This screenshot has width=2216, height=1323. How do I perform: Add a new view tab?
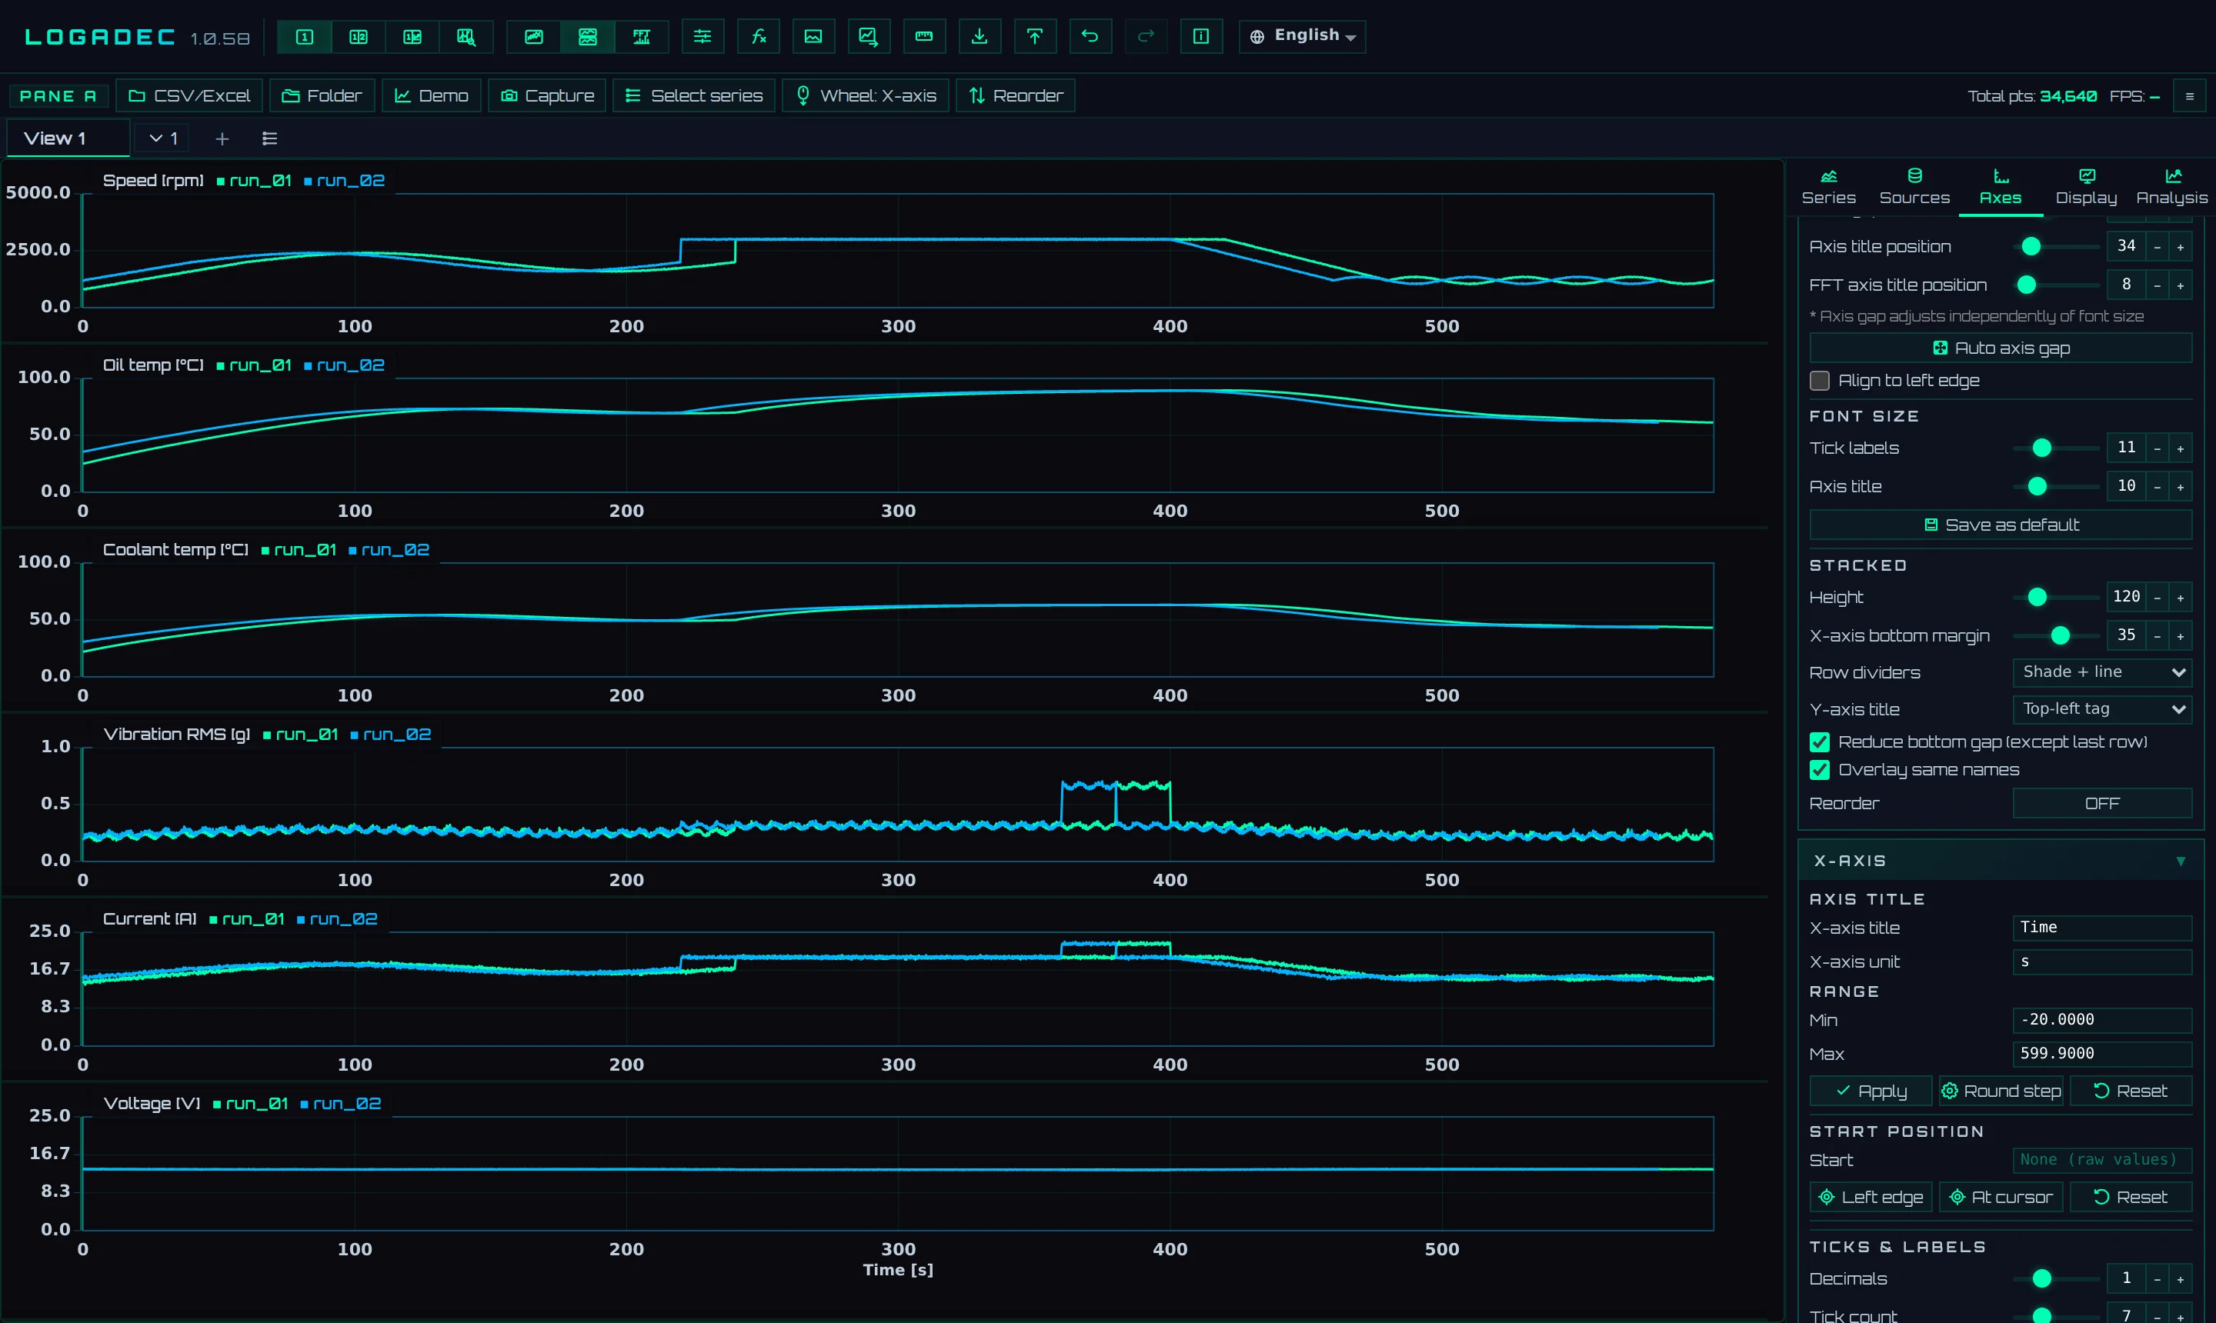click(x=222, y=138)
